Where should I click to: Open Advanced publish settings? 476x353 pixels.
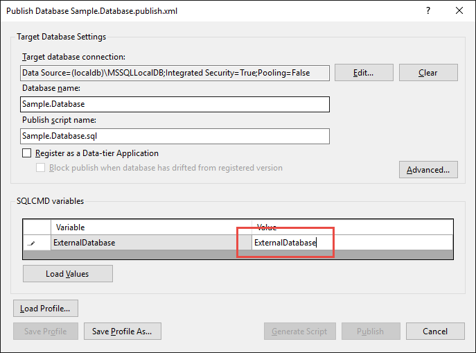pyautogui.click(x=427, y=170)
